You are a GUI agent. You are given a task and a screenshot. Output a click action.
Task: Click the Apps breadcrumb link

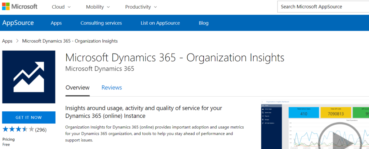(7, 41)
